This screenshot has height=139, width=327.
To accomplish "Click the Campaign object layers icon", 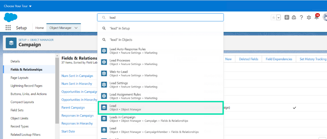I will tap(11, 43).
